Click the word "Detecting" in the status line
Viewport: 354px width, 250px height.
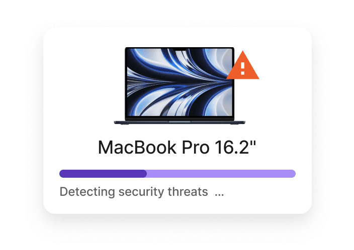pyautogui.click(x=87, y=192)
